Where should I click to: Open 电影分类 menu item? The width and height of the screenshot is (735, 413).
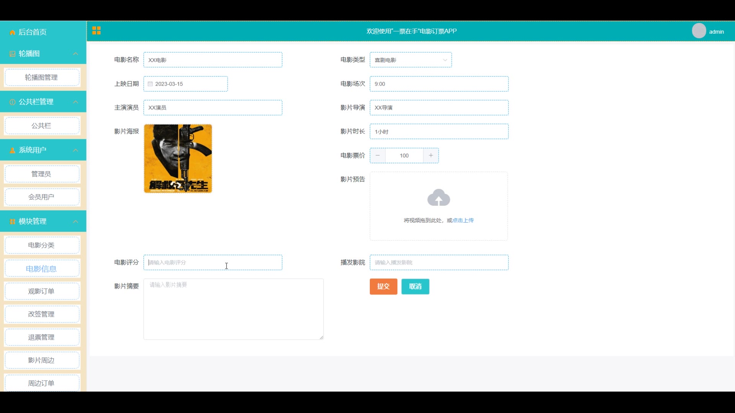[x=42, y=245]
